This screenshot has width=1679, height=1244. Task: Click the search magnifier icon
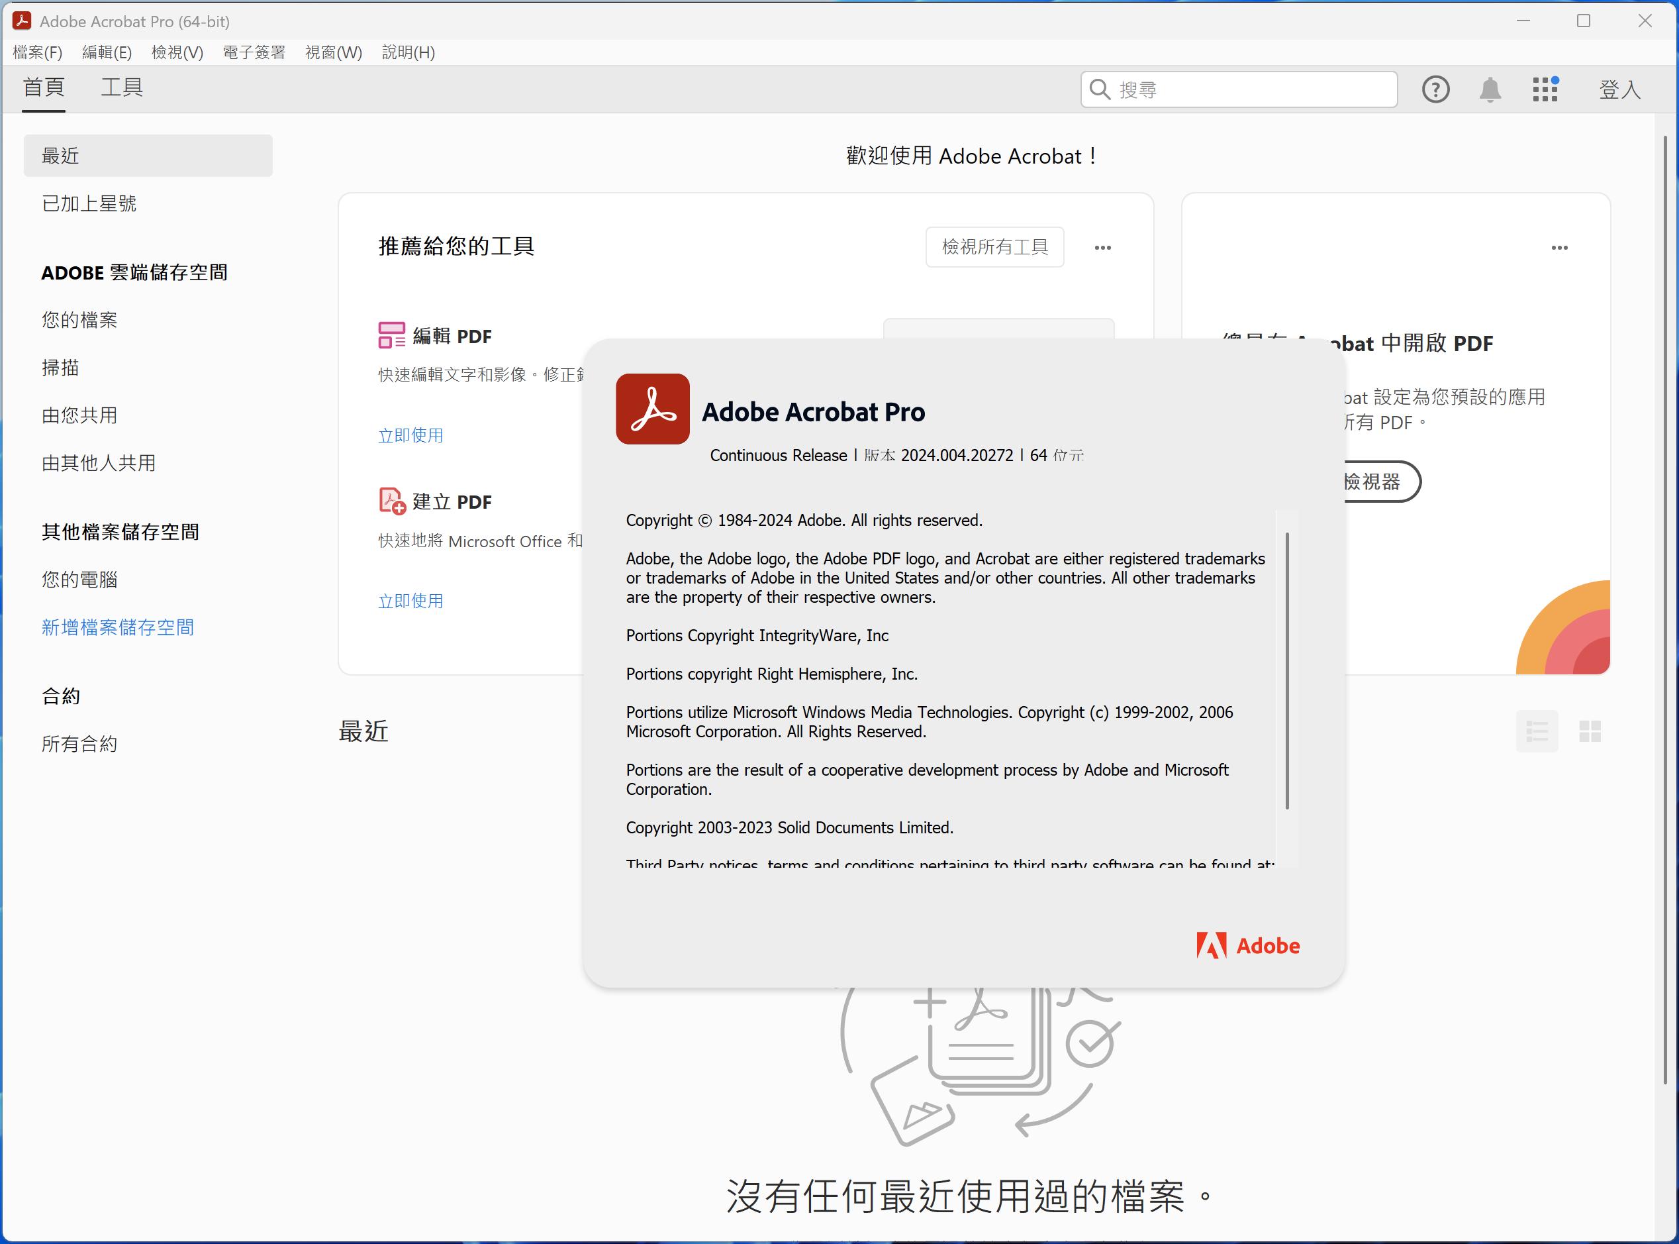point(1100,89)
